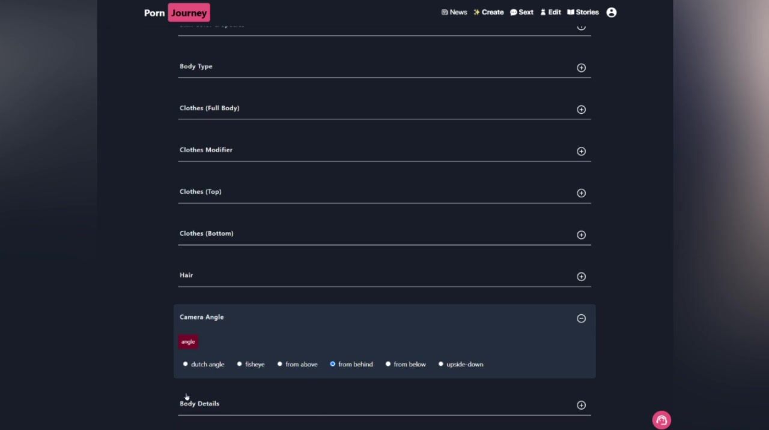Image resolution: width=769 pixels, height=430 pixels.
Task: Open the News menu item
Action: coord(454,13)
